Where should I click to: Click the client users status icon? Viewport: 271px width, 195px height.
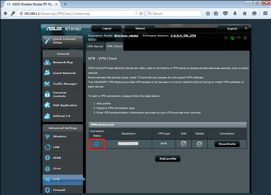click(226, 38)
